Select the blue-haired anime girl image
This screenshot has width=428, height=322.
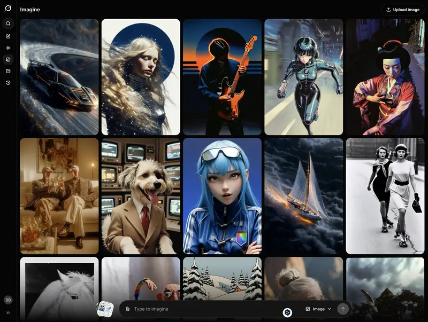[222, 196]
